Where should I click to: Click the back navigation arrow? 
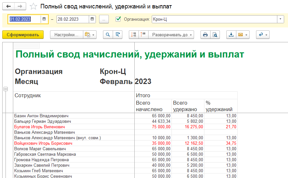coord(9,6)
